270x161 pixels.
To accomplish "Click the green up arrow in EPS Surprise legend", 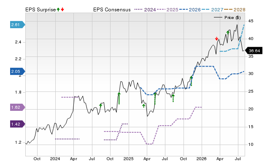I will coord(58,9).
